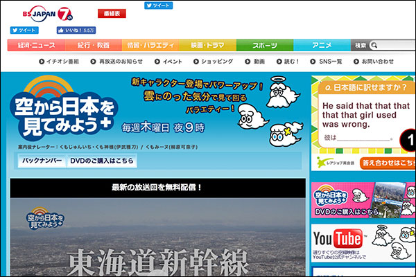Select the 経済・ニュース category tab
416x277 pixels.
pos(36,46)
